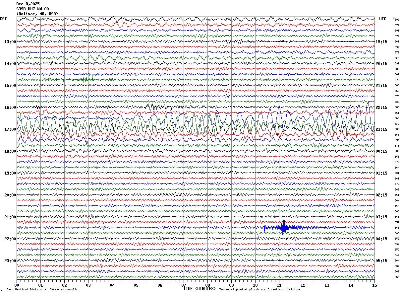401x294 pixels.
Task: Click the station code 'S39B HHZ N4 00'
Action: pos(32,9)
